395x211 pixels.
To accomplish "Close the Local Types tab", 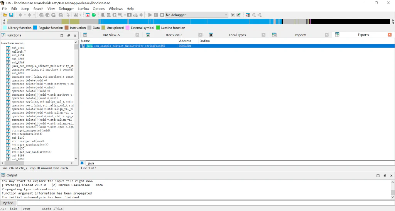I will coord(263,35).
